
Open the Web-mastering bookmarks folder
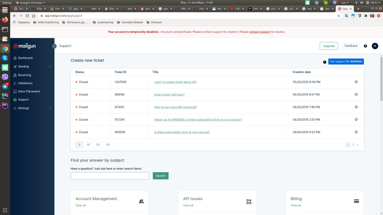click(x=46, y=22)
